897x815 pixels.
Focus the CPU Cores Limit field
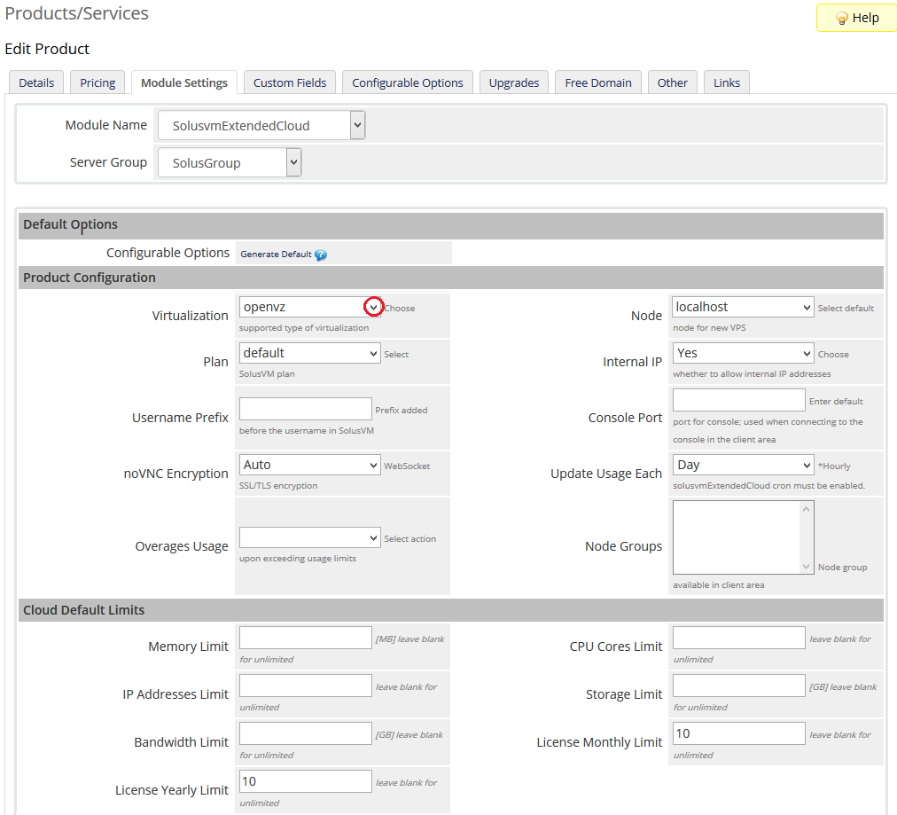[x=738, y=638]
